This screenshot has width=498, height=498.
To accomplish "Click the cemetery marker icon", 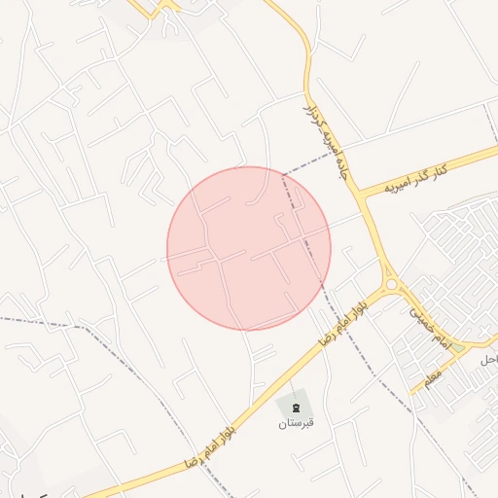I will click(x=296, y=408).
